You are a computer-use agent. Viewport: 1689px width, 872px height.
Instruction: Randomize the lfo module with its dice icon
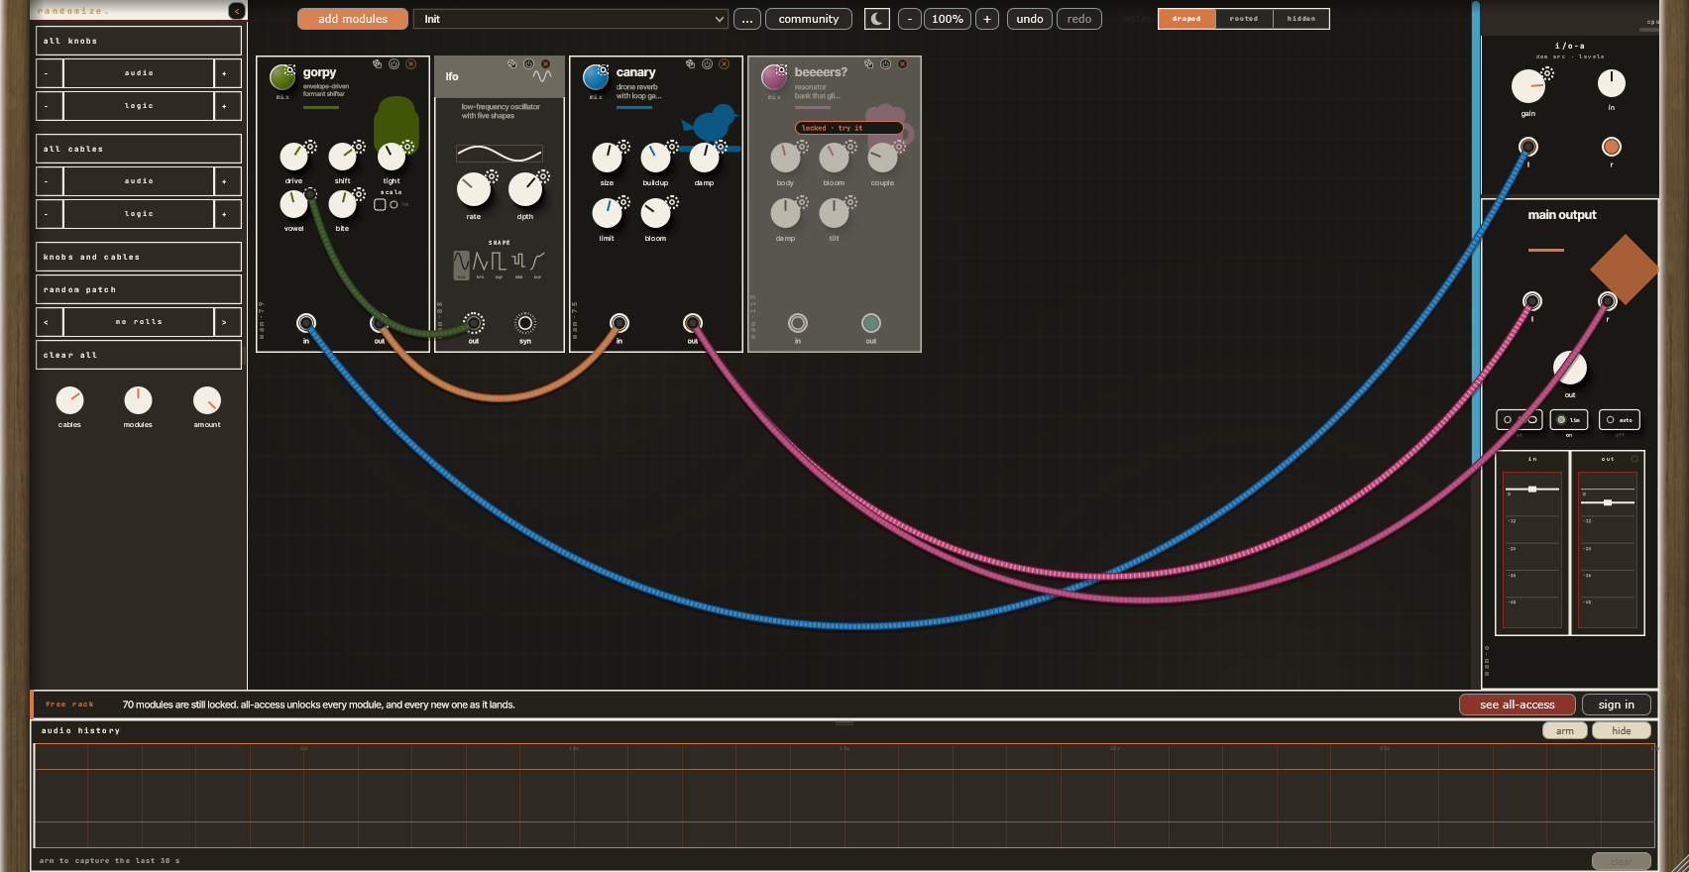[511, 64]
